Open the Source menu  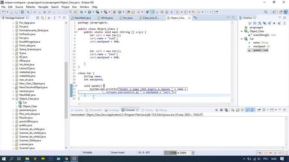[x=19, y=7]
